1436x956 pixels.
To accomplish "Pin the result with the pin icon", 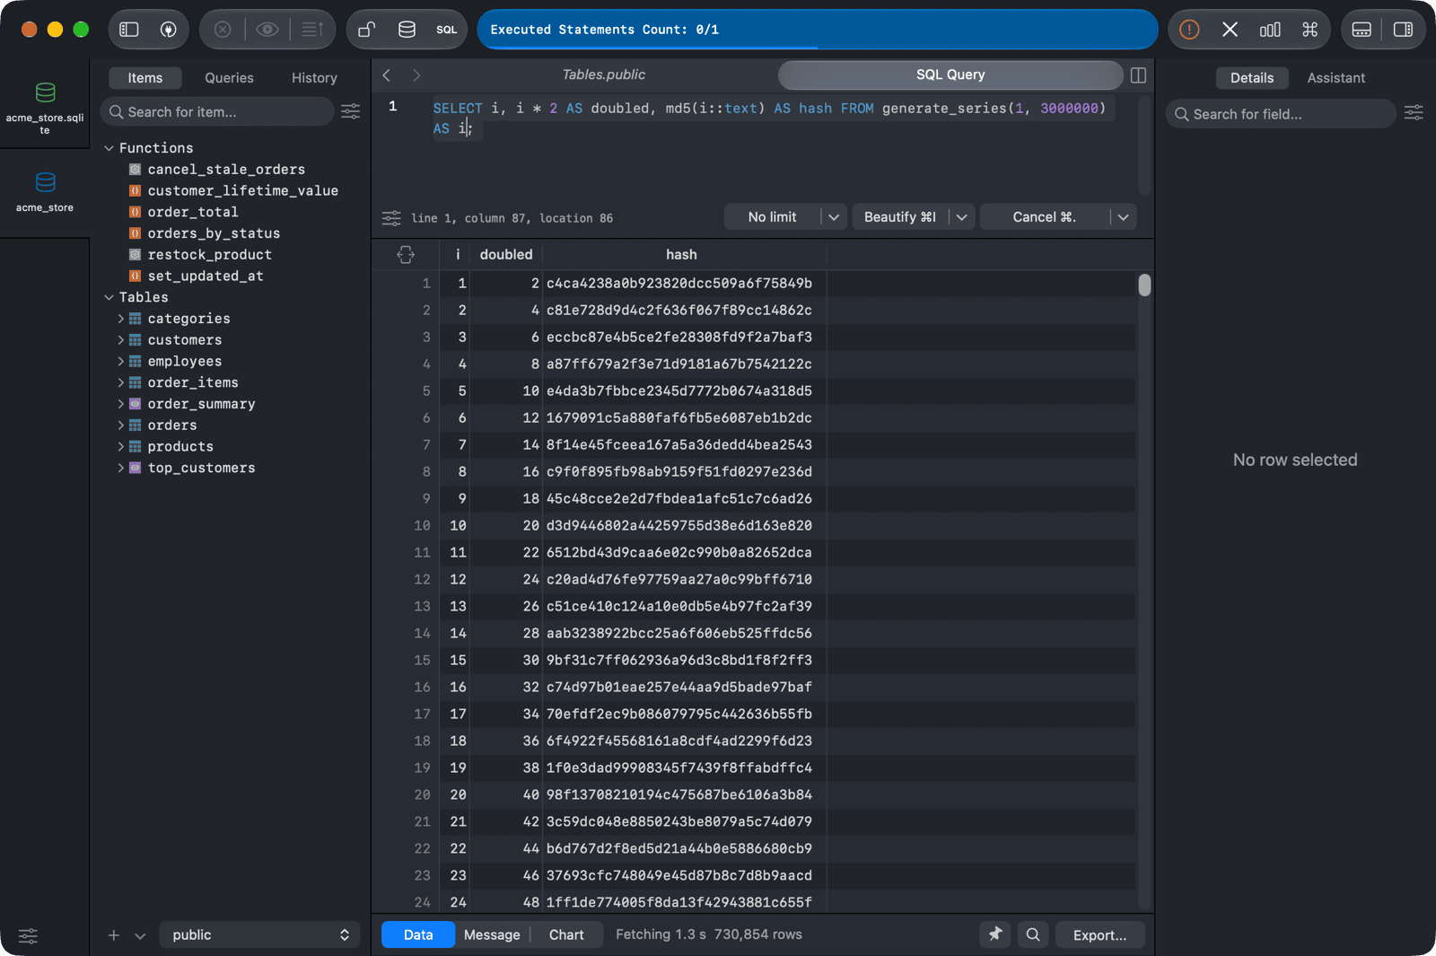I will [x=995, y=934].
